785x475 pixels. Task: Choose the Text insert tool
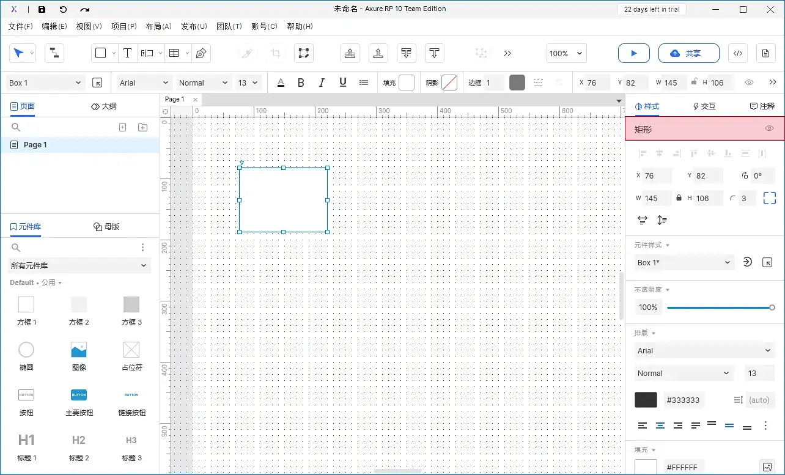(127, 53)
